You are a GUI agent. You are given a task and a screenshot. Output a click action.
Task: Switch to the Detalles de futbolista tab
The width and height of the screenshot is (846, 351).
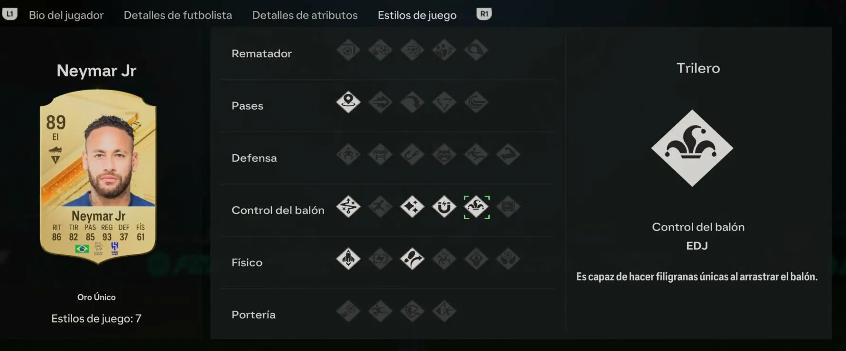[178, 15]
